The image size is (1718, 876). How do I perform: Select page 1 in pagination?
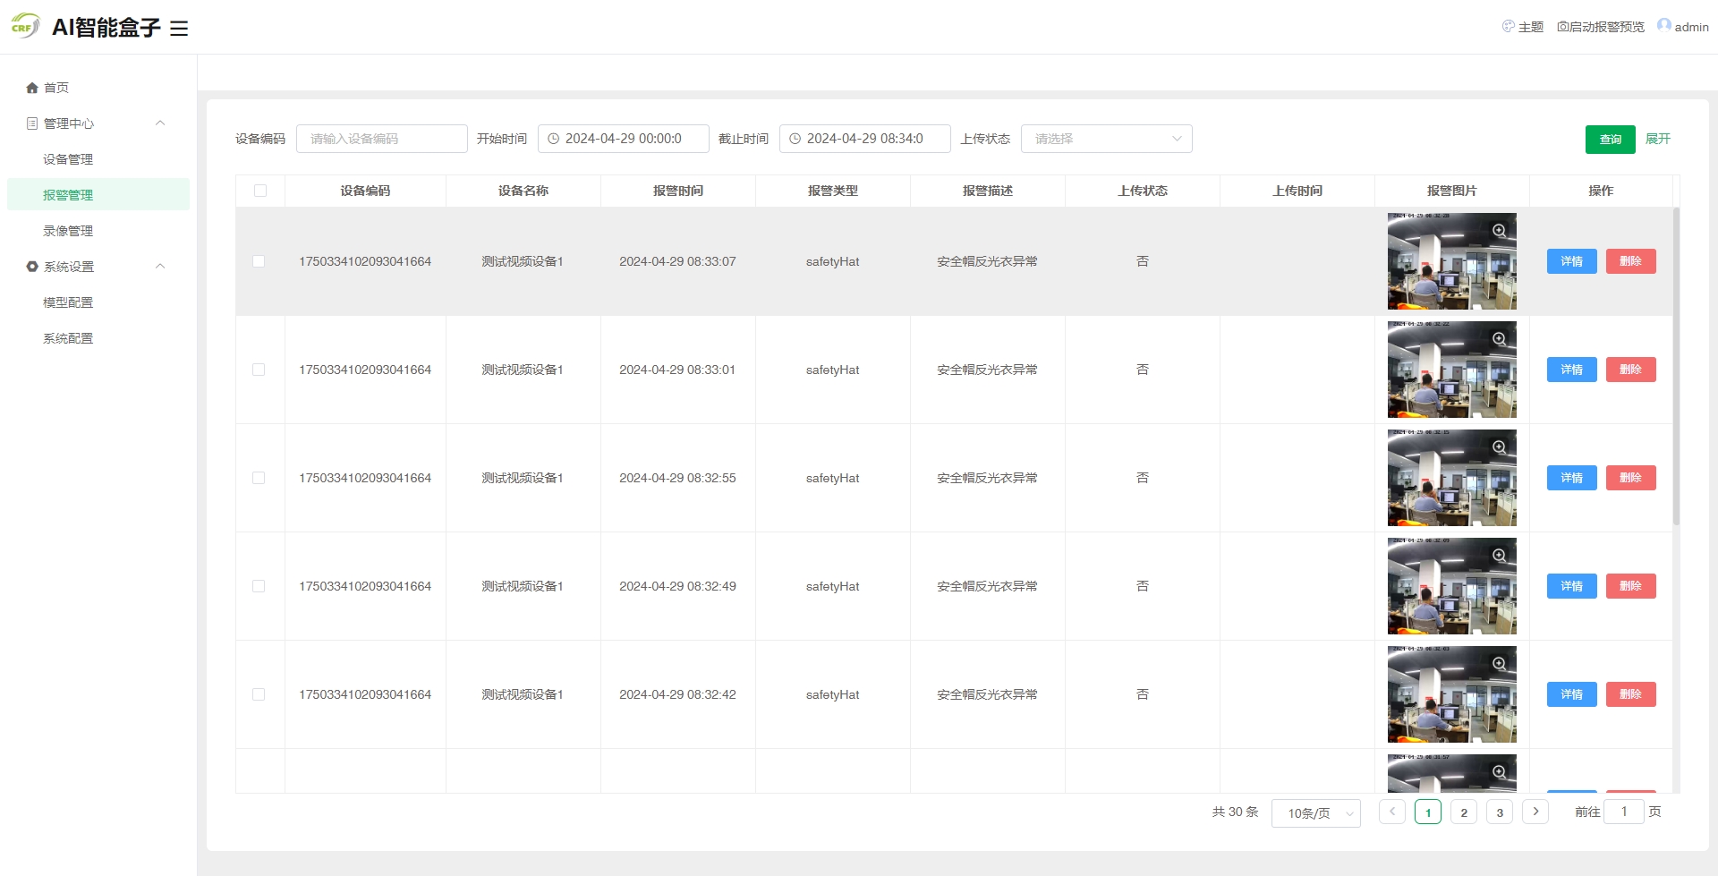pos(1428,812)
